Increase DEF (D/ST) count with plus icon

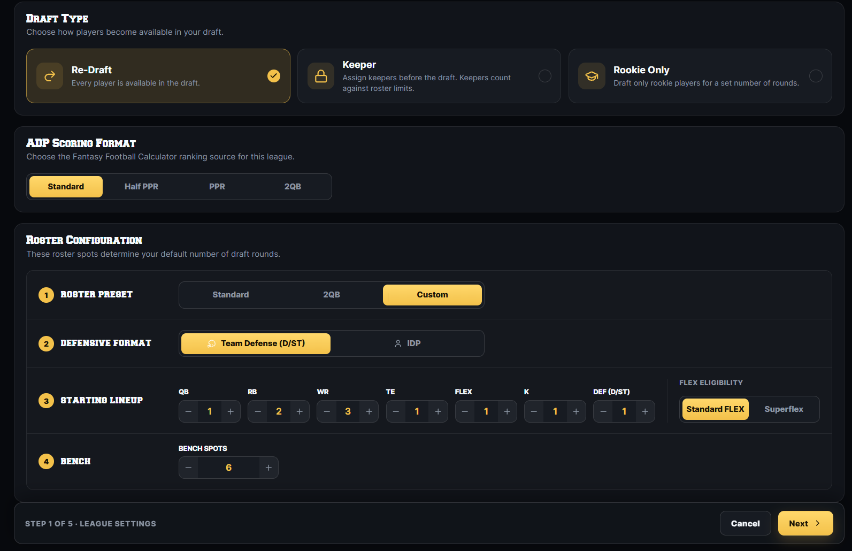(x=645, y=411)
